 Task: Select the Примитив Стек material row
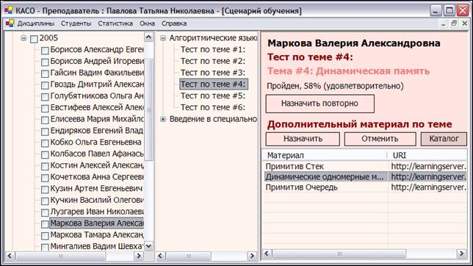(x=364, y=166)
